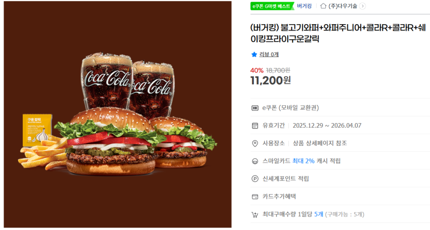
Task: Click the P point icon for 신세계포인트
Action: 255,179
